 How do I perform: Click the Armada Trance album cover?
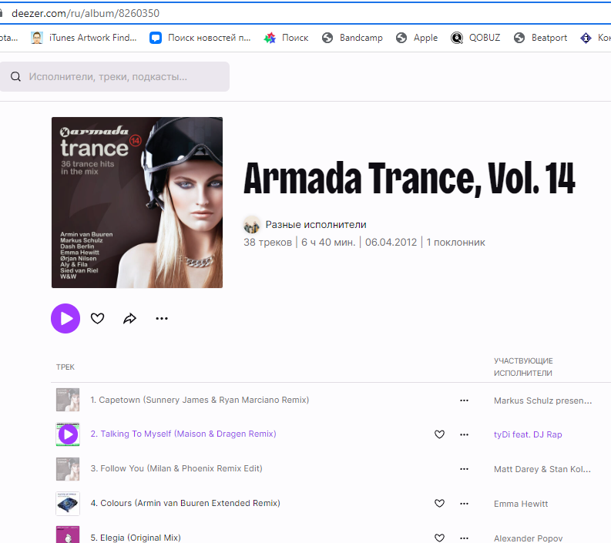[137, 203]
